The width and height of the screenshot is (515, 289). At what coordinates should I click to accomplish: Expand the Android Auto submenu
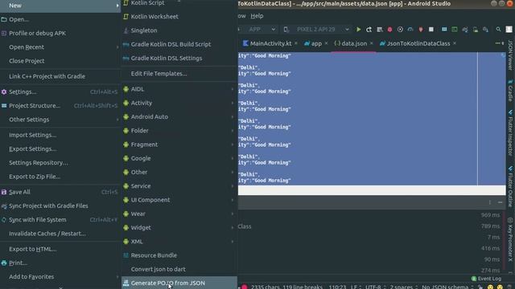(x=179, y=116)
